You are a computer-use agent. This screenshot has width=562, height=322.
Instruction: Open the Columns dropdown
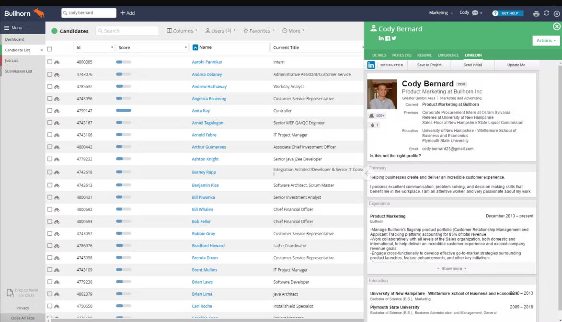point(182,31)
